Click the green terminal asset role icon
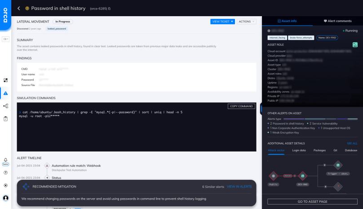The image size is (363, 209). (355, 45)
